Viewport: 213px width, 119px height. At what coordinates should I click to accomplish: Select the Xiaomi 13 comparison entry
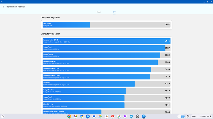click(x=107, y=84)
